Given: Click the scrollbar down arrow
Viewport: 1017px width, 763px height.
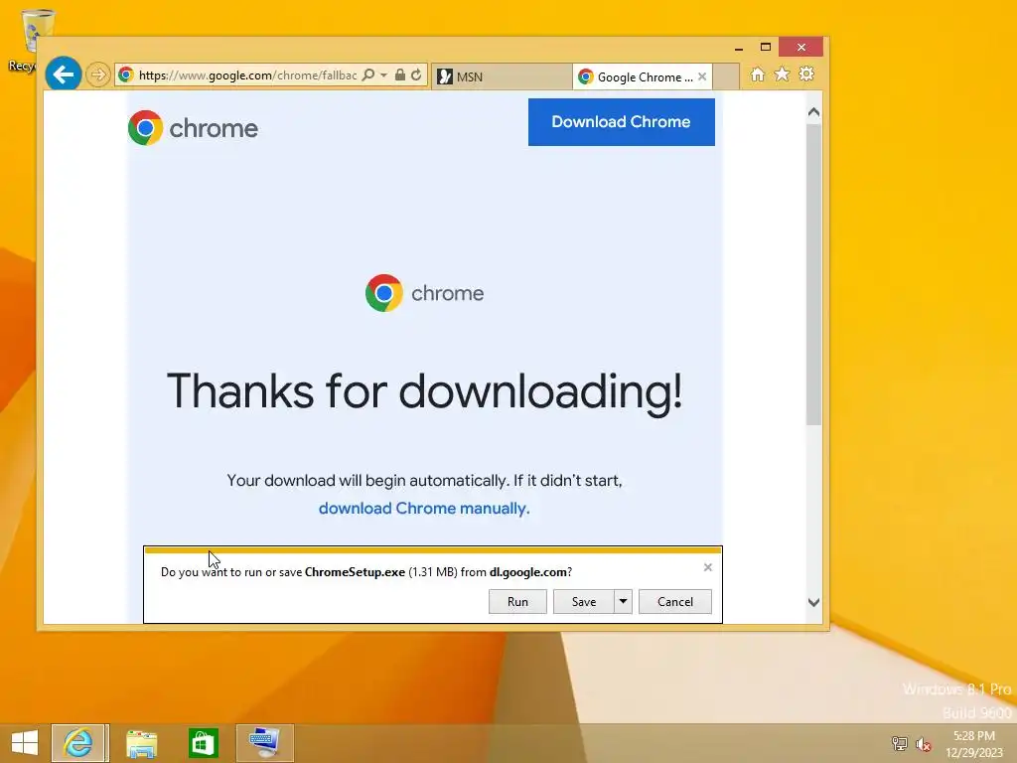Looking at the screenshot, I should (814, 603).
